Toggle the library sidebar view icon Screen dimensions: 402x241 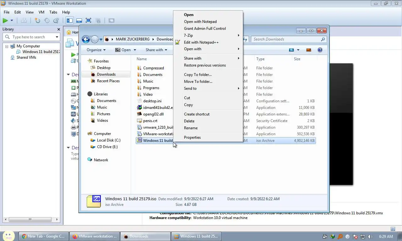(x=70, y=21)
